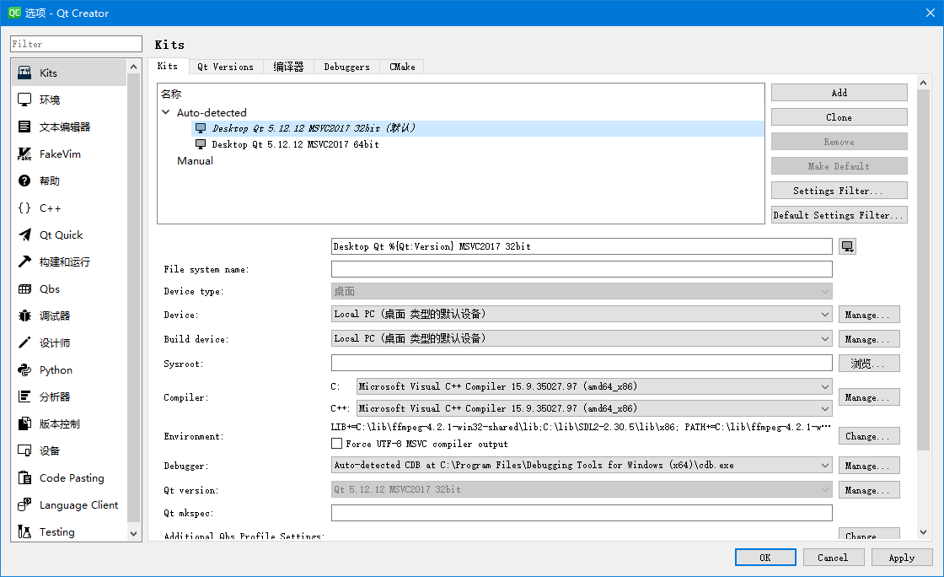The width and height of the screenshot is (944, 577).
Task: Click Change... next to Environment
Action: (869, 436)
